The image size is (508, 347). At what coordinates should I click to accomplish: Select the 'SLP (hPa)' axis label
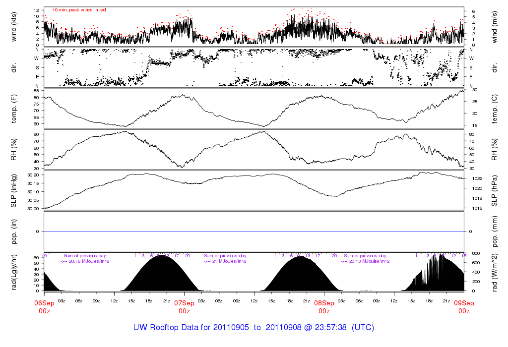tap(495, 191)
